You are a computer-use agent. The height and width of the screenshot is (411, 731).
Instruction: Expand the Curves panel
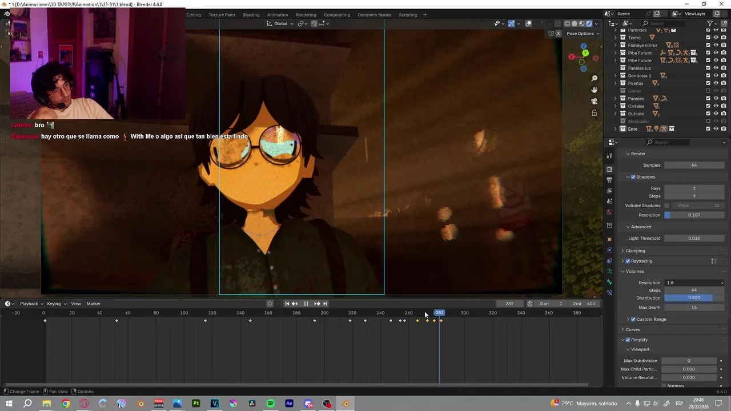(x=633, y=329)
